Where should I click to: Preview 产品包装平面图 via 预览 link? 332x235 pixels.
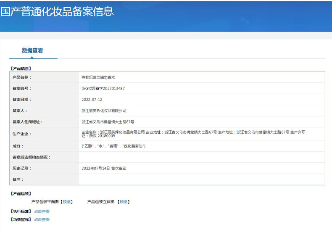click(x=67, y=202)
